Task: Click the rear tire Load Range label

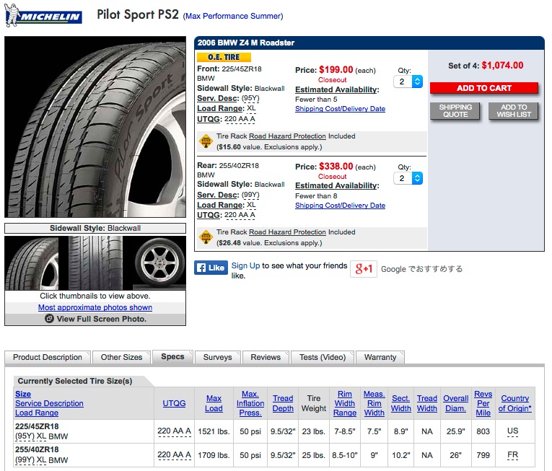Action: 220,205
